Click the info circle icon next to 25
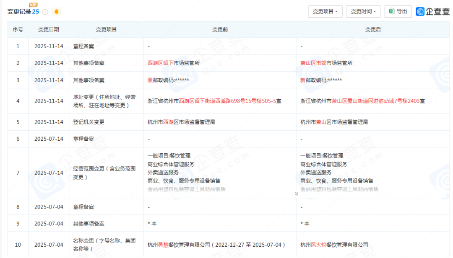Viewport: 453px width, 258px height. (45, 12)
